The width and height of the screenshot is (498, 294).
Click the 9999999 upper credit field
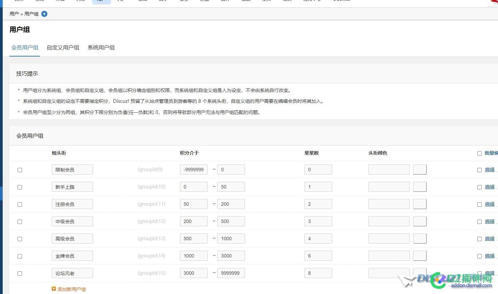coord(231,273)
